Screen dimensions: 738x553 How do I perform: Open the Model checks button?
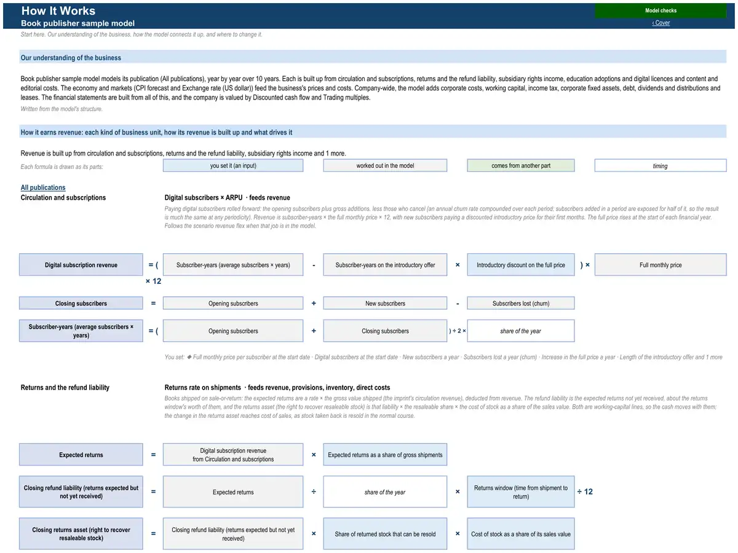tap(661, 10)
